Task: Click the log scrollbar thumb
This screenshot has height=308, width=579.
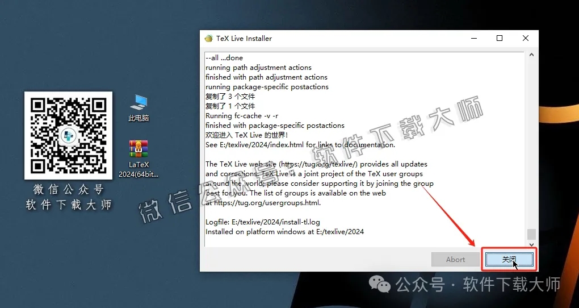Action: [531, 234]
